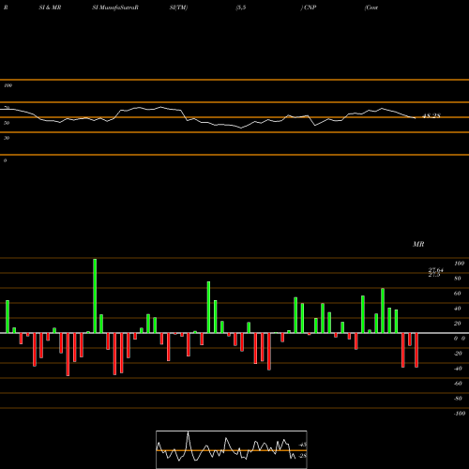Click the 40 label on the MR axis
This screenshot has width=469, height=469.
(458, 309)
